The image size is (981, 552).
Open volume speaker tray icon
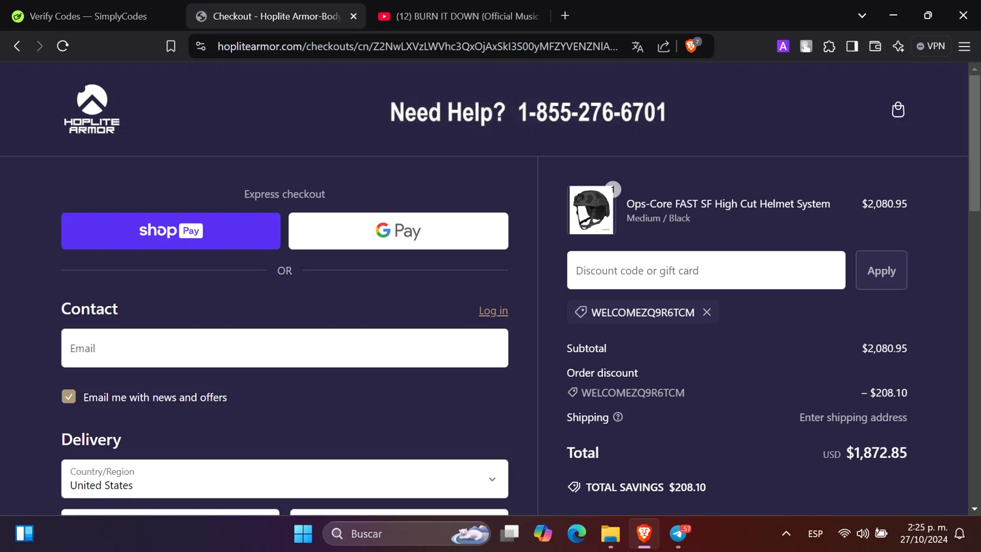click(863, 534)
